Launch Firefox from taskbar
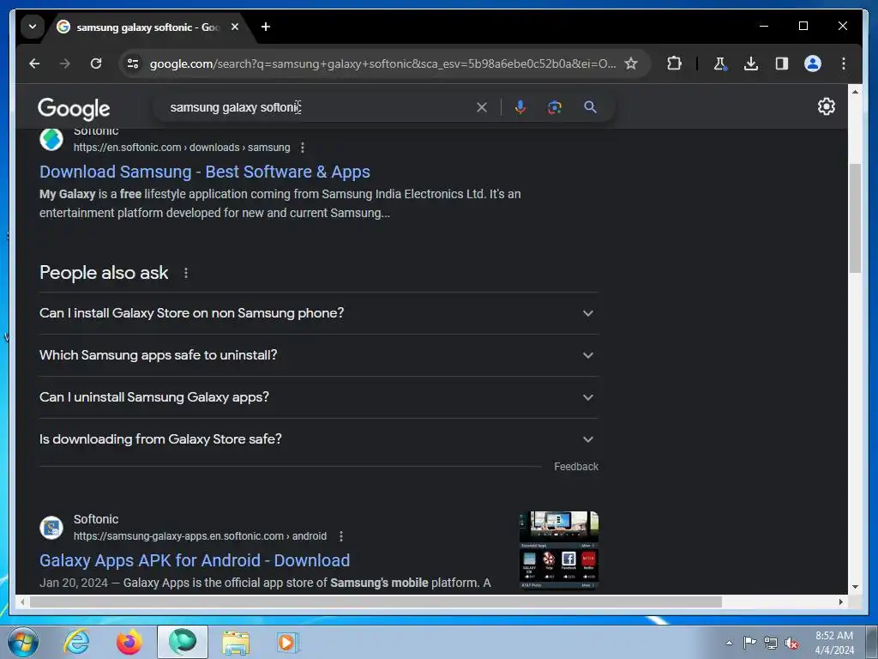The image size is (878, 659). click(x=129, y=642)
